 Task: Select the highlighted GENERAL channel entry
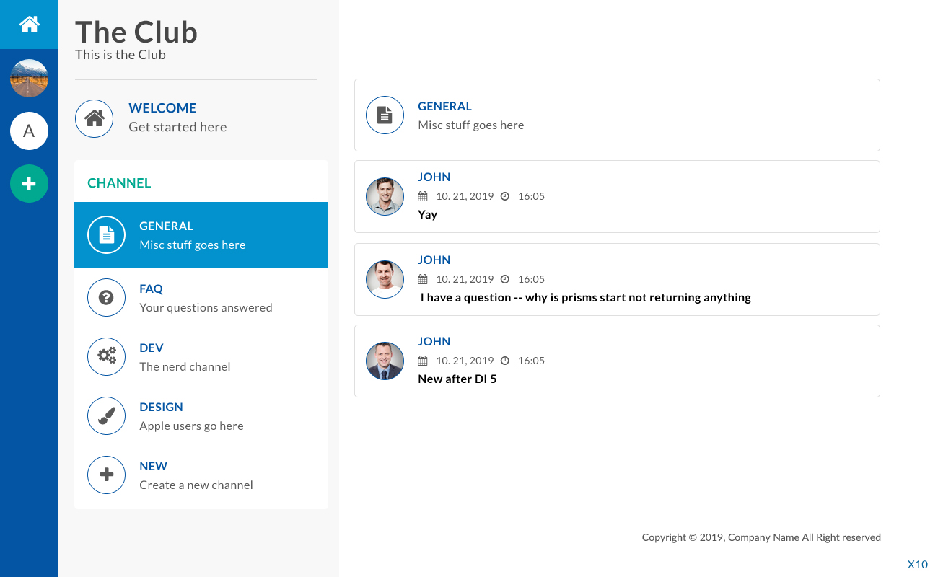click(201, 234)
